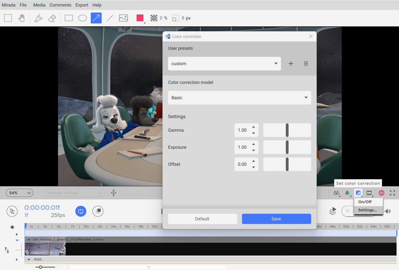Open the 54% zoom dropdown
The width and height of the screenshot is (399, 270).
(20, 193)
